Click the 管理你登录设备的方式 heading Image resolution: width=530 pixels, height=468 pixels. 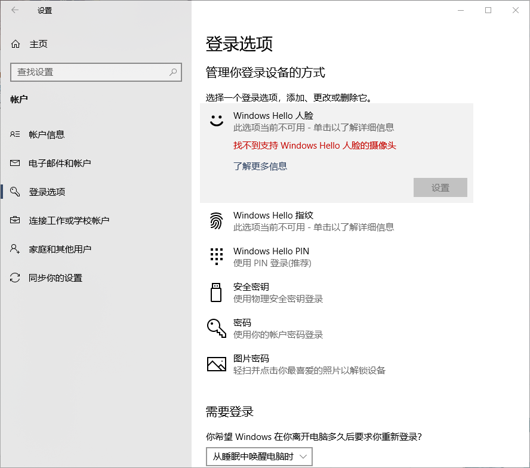tap(266, 72)
